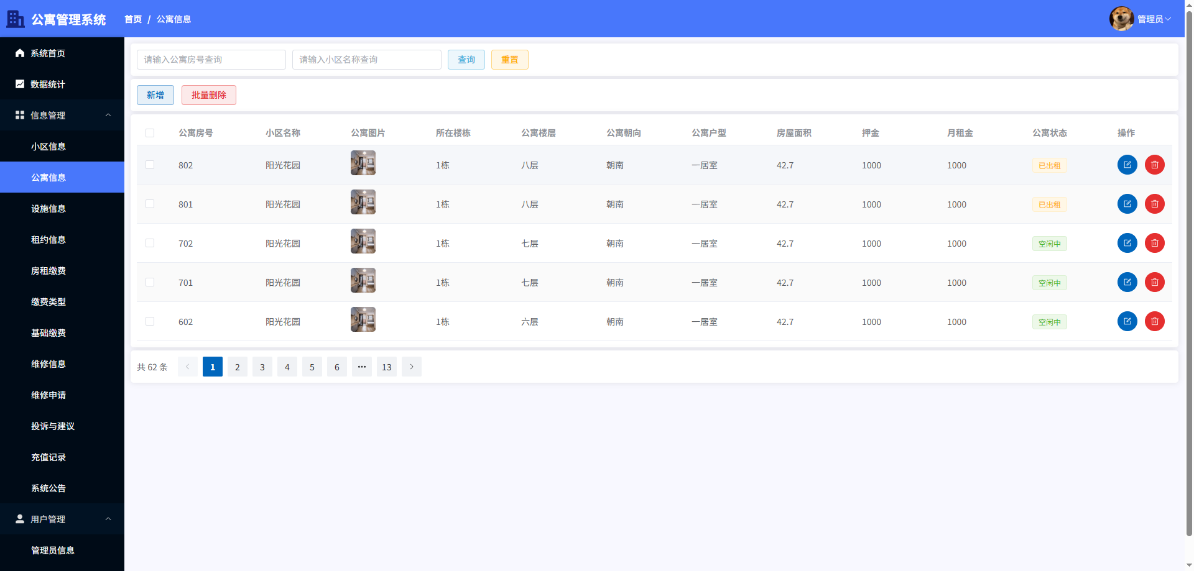
Task: View 充值记录 in the sidebar
Action: (62, 457)
